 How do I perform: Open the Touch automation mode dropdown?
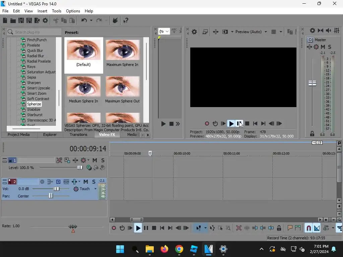[x=95, y=189]
